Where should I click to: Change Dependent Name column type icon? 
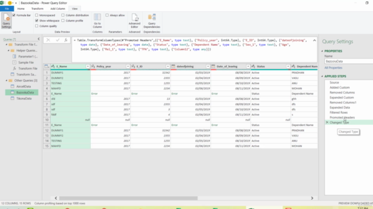tap(293, 66)
